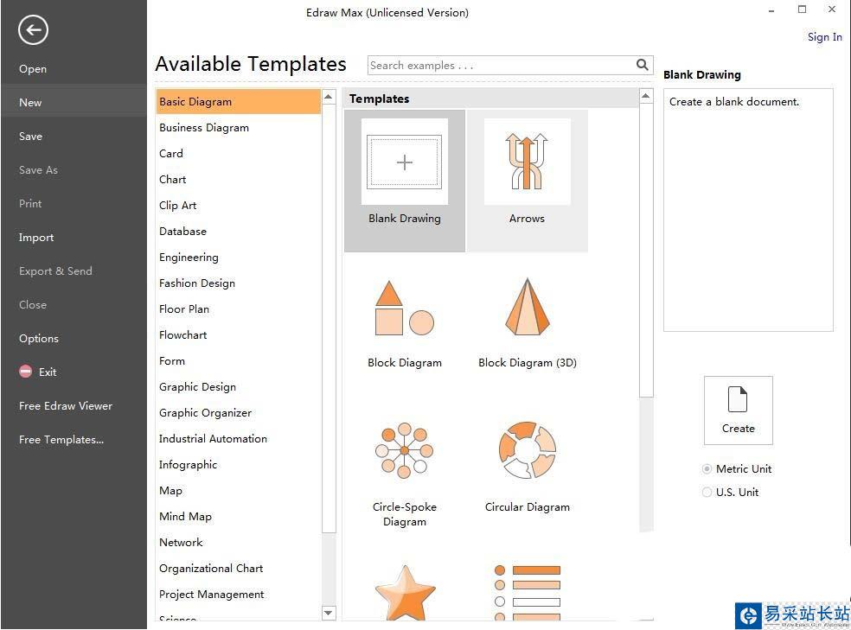The image size is (851, 630).
Task: Choose the Project Management category
Action: 238,595
